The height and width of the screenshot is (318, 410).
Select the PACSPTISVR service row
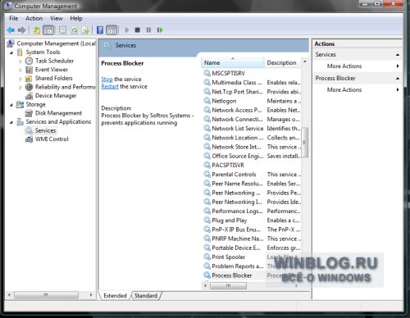252,165
